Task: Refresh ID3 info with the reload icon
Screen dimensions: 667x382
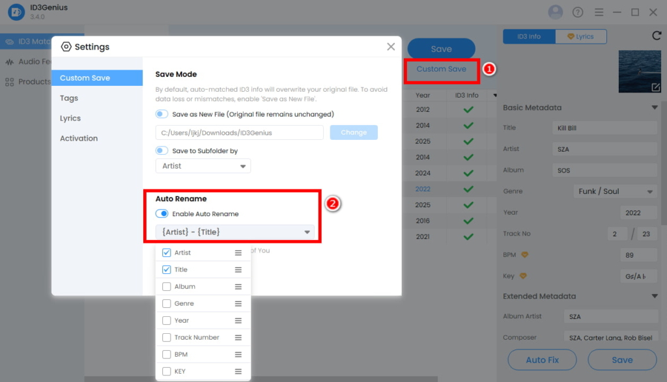Action: (x=657, y=36)
